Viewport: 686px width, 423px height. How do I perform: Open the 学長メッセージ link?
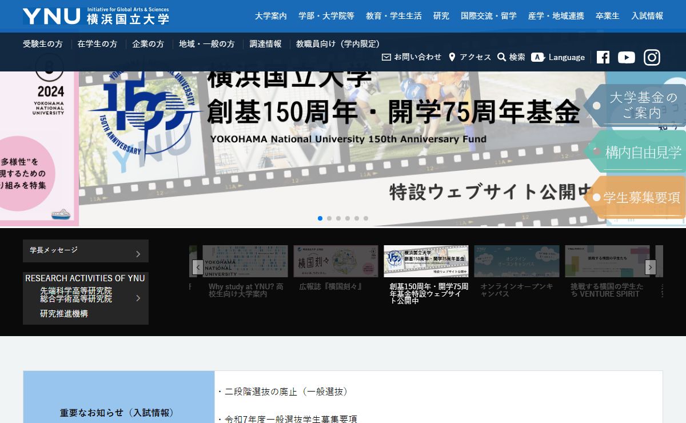(86, 251)
